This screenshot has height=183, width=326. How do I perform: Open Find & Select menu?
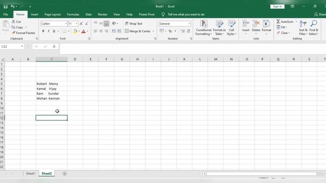314,28
